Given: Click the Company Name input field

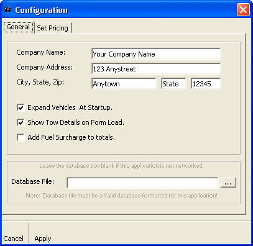Looking at the screenshot, I should [x=156, y=54].
